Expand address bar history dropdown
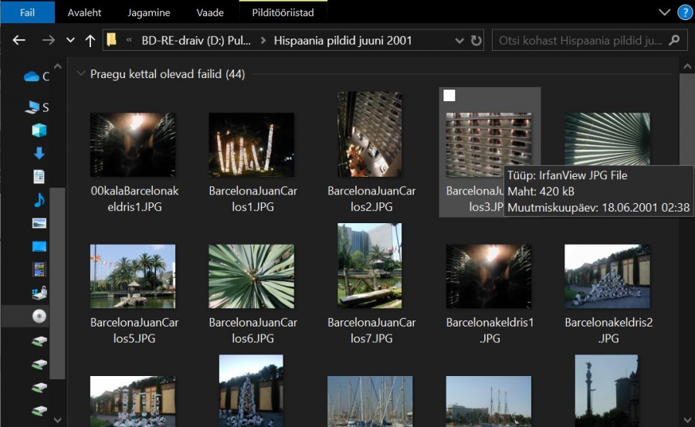Screen dimensions: 695x427 pyautogui.click(x=459, y=41)
